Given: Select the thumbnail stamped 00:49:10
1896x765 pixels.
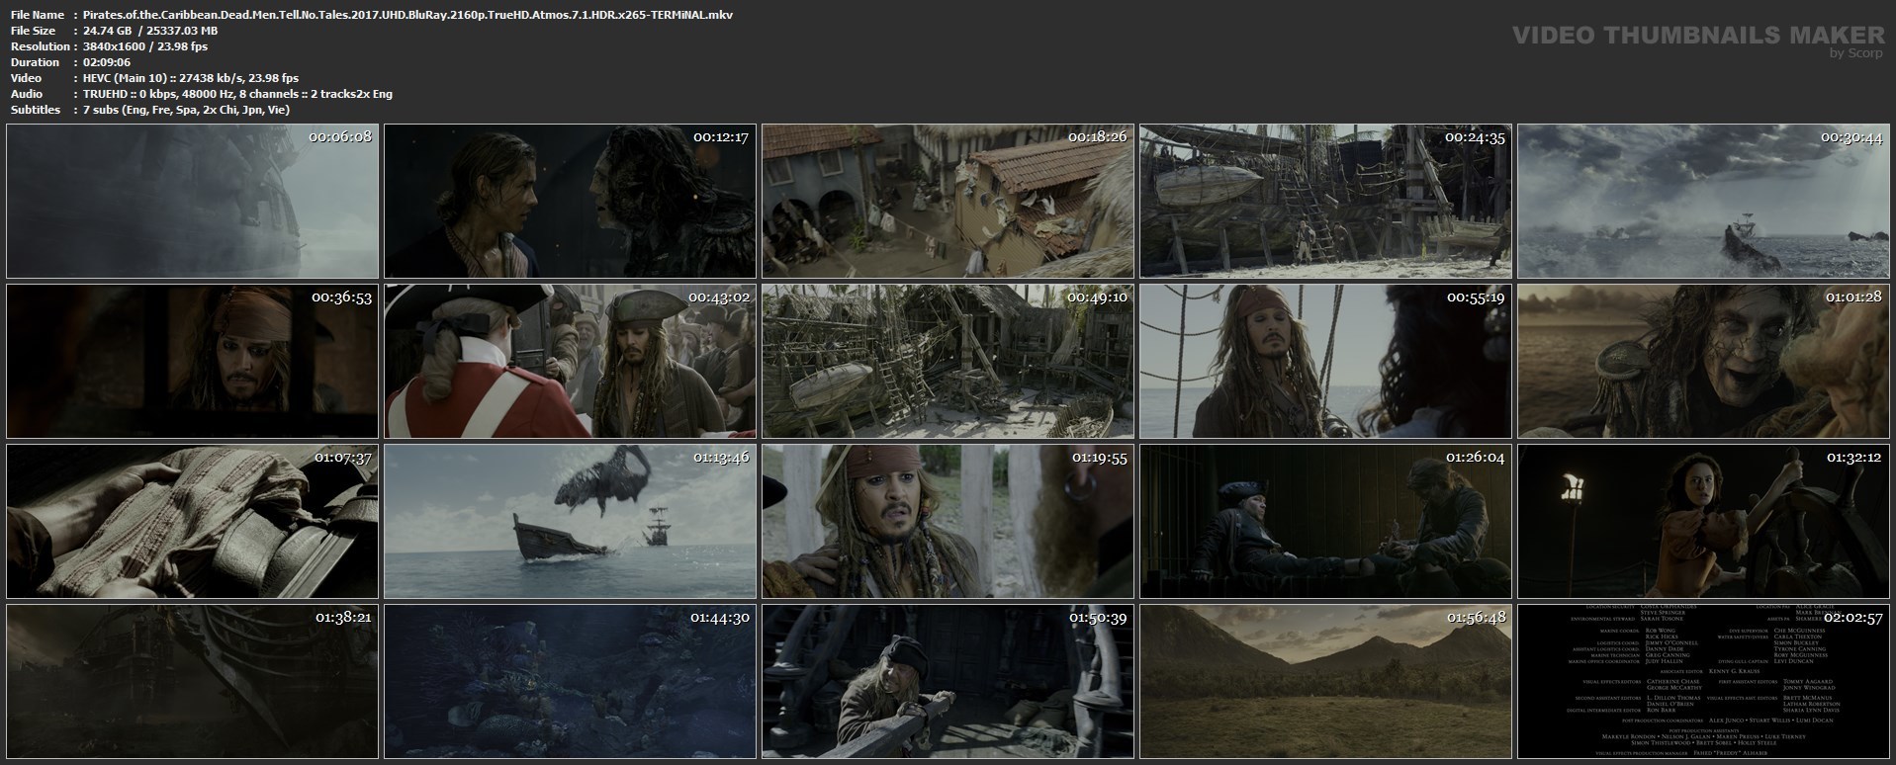Looking at the screenshot, I should 948,362.
